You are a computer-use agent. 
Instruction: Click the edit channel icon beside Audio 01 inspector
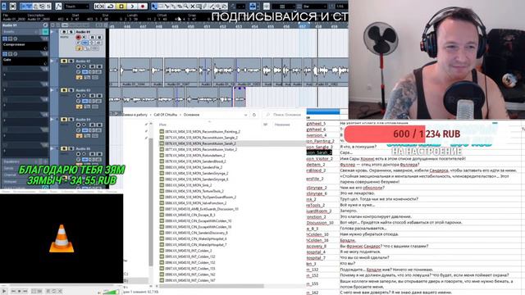(x=45, y=25)
